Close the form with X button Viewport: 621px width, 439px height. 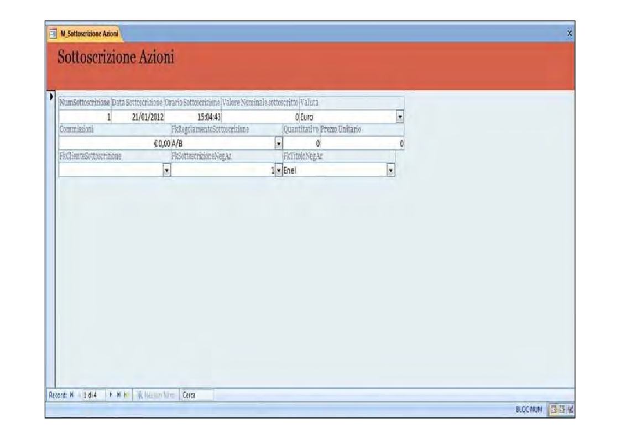click(570, 33)
